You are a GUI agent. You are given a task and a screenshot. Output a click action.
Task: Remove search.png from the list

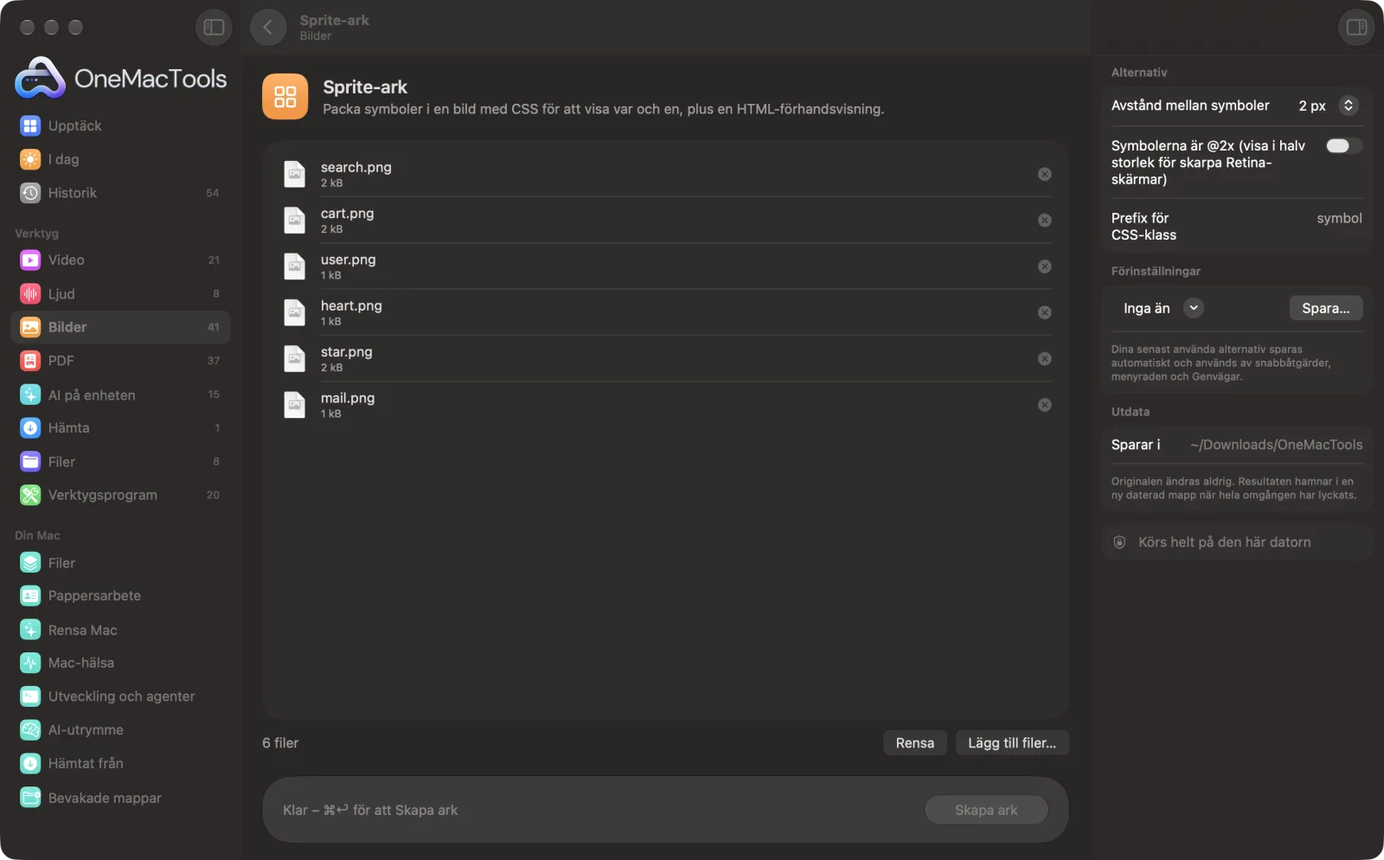coord(1045,174)
